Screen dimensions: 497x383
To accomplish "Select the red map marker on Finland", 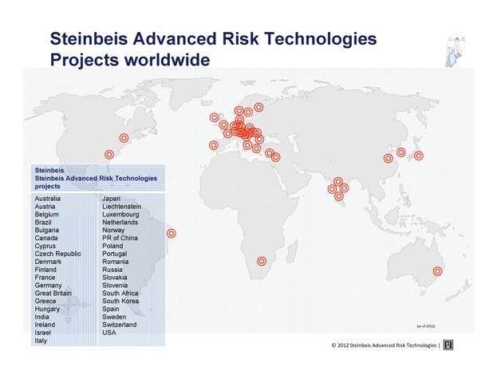I will click(258, 107).
